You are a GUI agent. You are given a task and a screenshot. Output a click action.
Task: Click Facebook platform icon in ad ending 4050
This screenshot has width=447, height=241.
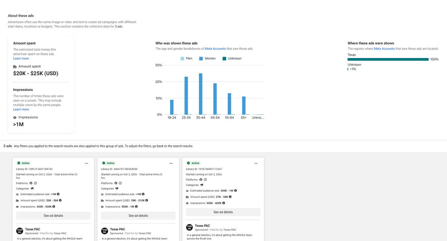(x=116, y=183)
